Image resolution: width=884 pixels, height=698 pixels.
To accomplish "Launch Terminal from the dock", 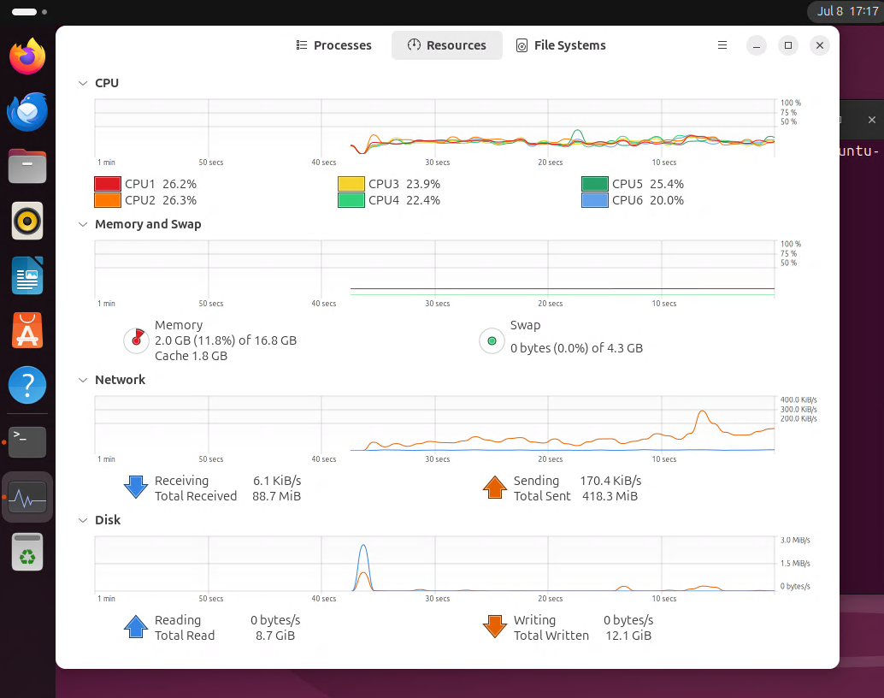I will pyautogui.click(x=27, y=441).
